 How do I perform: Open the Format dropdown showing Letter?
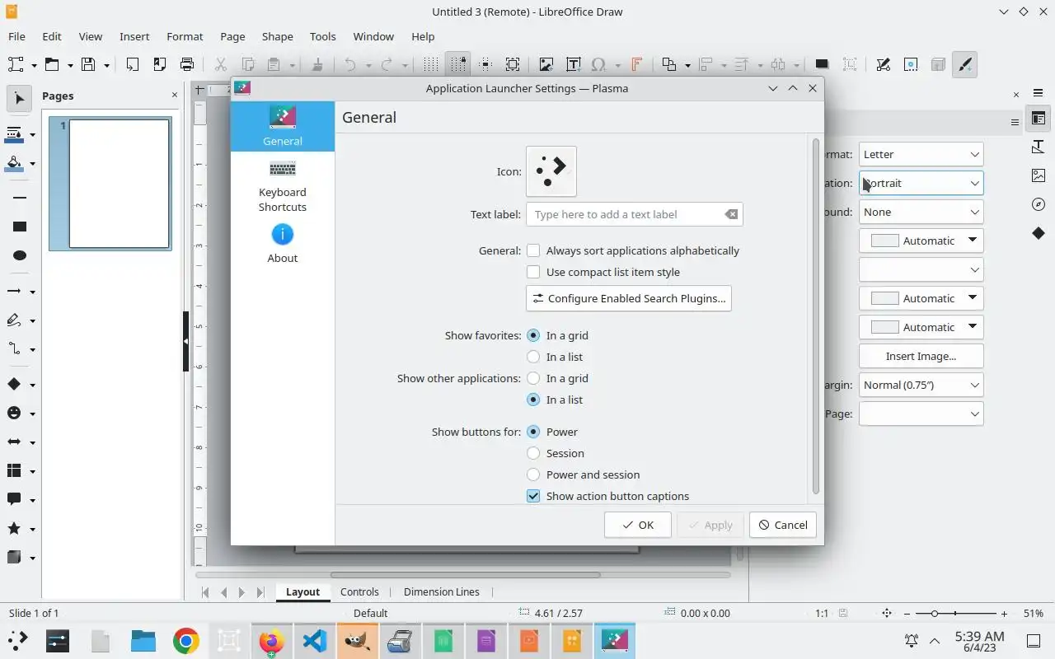pyautogui.click(x=921, y=154)
